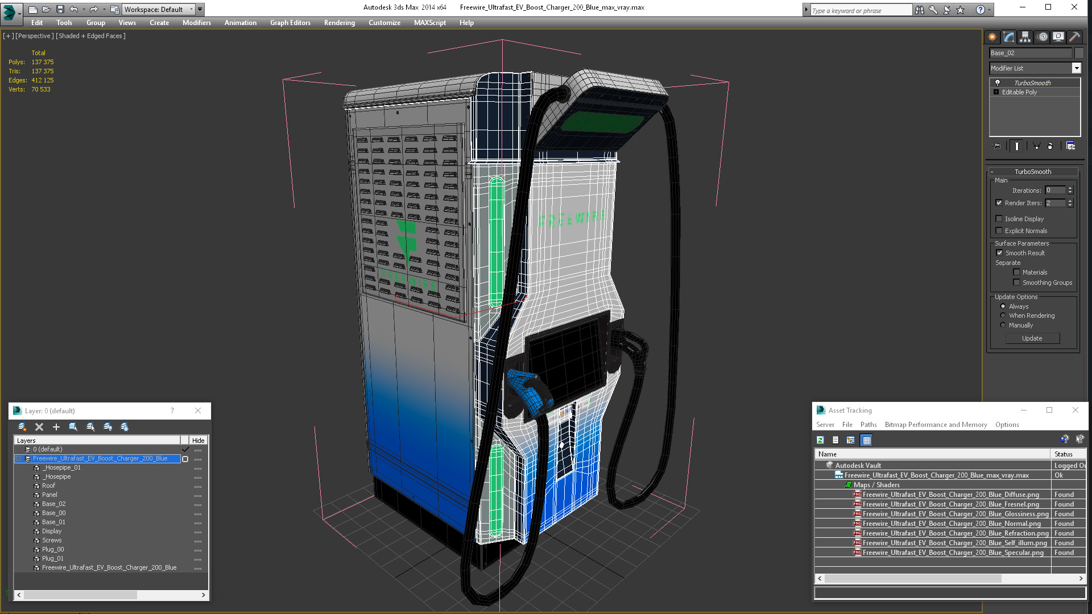Increase Iterations spinner value

[1070, 188]
